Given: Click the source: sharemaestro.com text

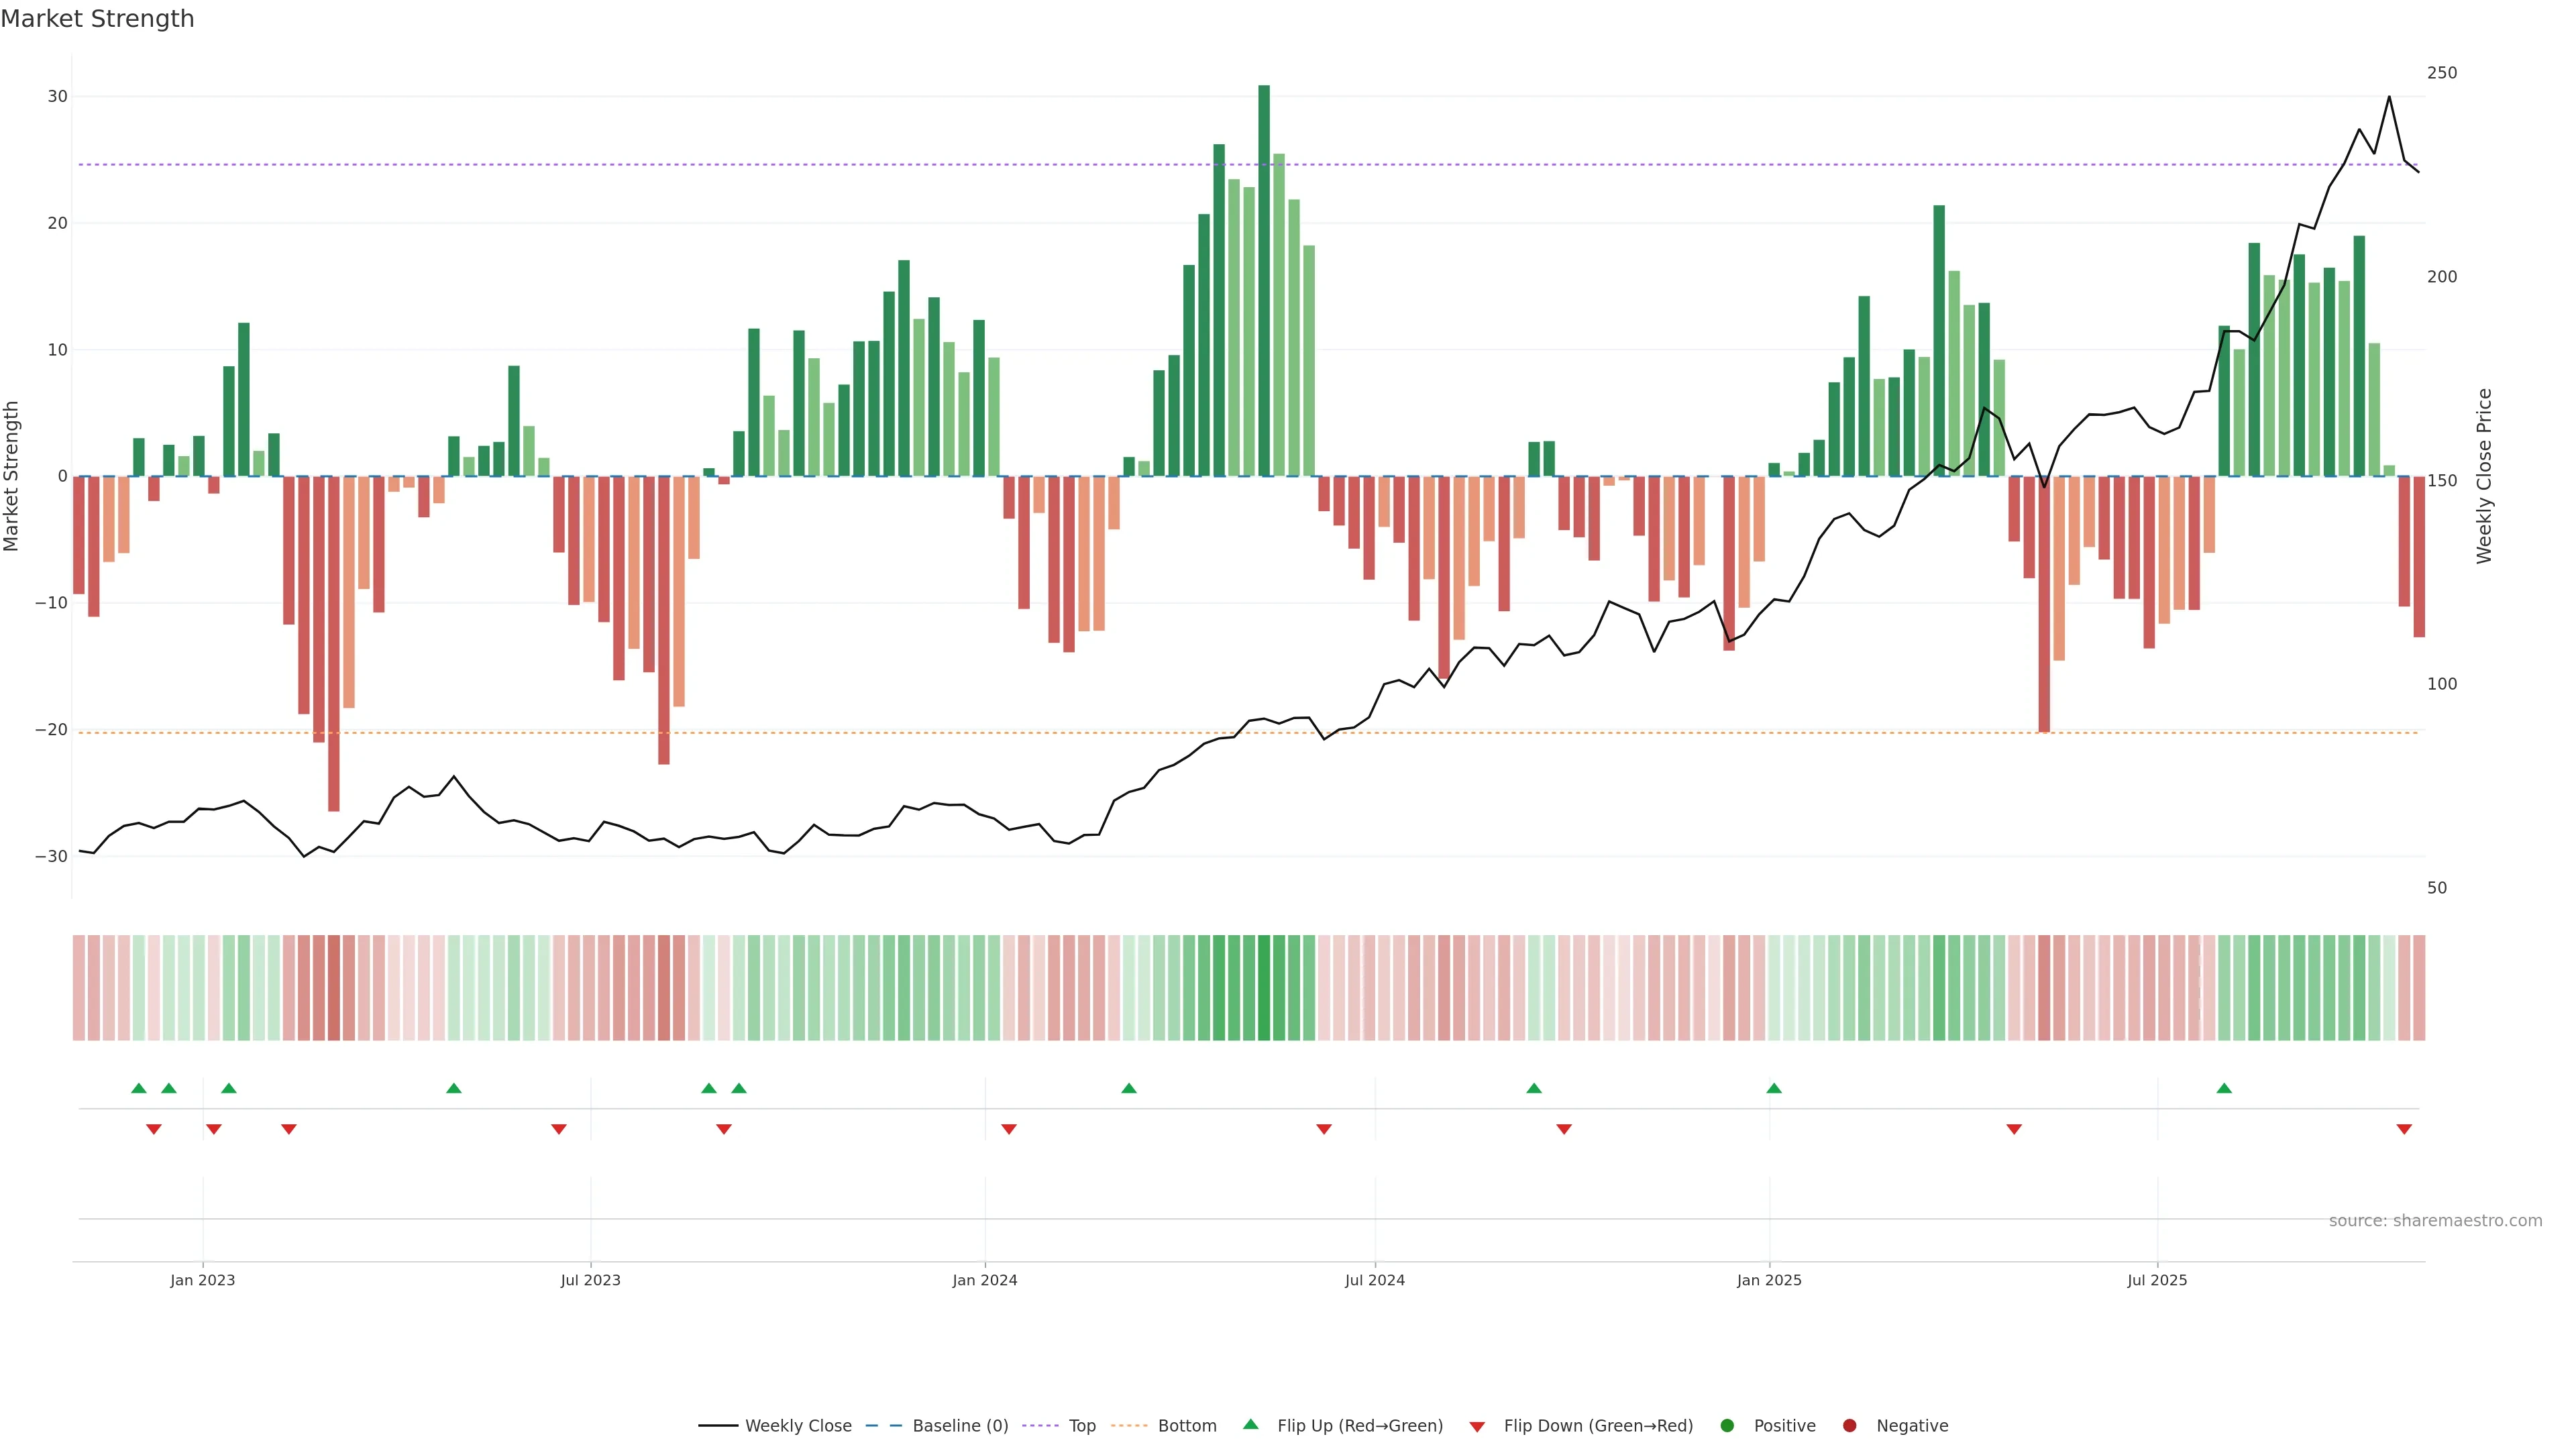Looking at the screenshot, I should [x=2435, y=1221].
